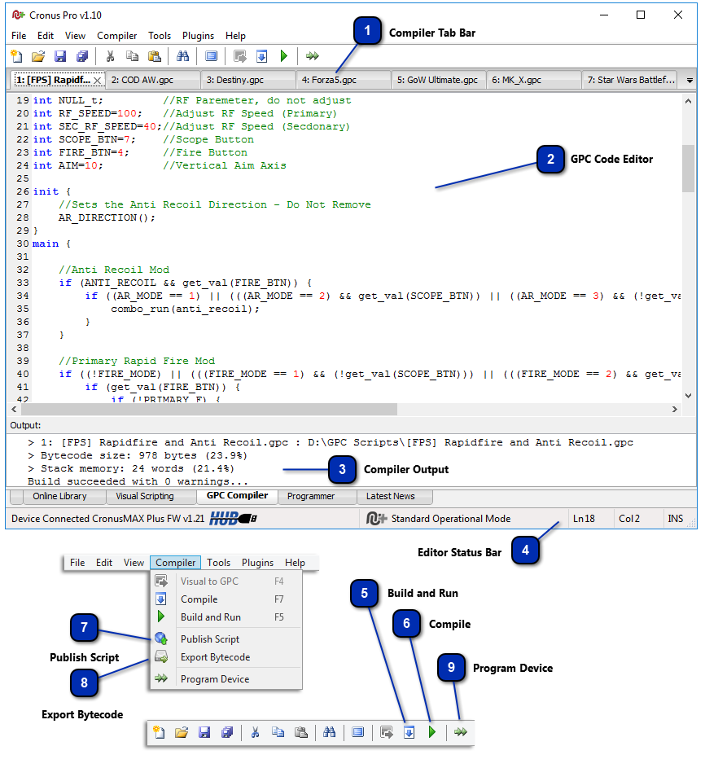The height and width of the screenshot is (768, 705).
Task: Click window panel icon in main window toolbar
Action: pyautogui.click(x=212, y=56)
